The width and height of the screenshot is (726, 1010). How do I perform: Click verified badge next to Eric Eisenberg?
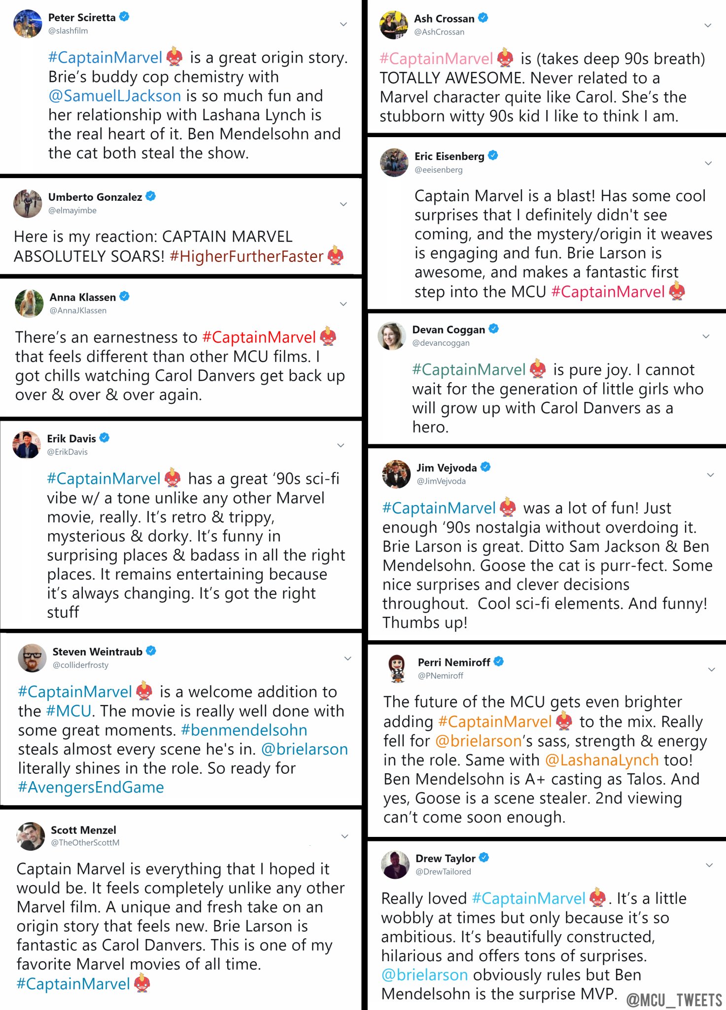click(493, 156)
